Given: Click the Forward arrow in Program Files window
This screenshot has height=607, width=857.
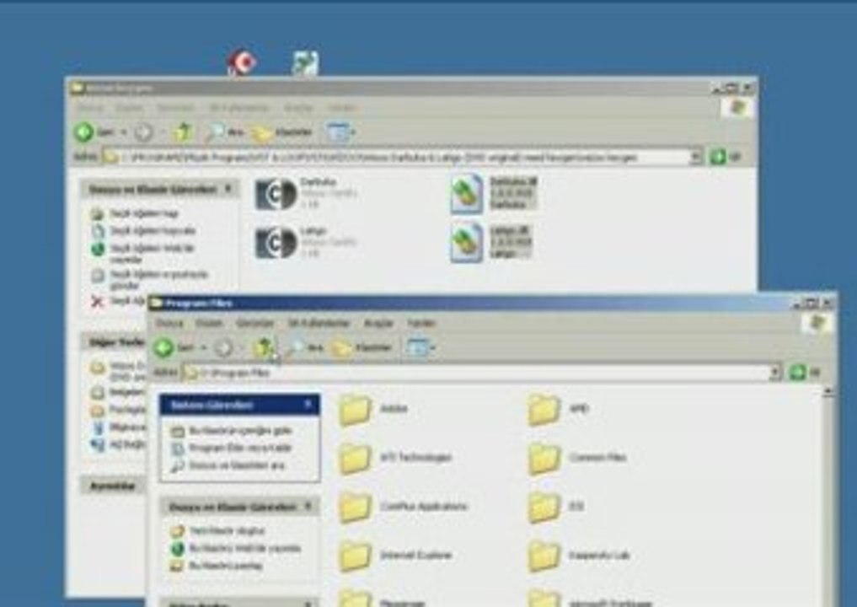Looking at the screenshot, I should 223,348.
